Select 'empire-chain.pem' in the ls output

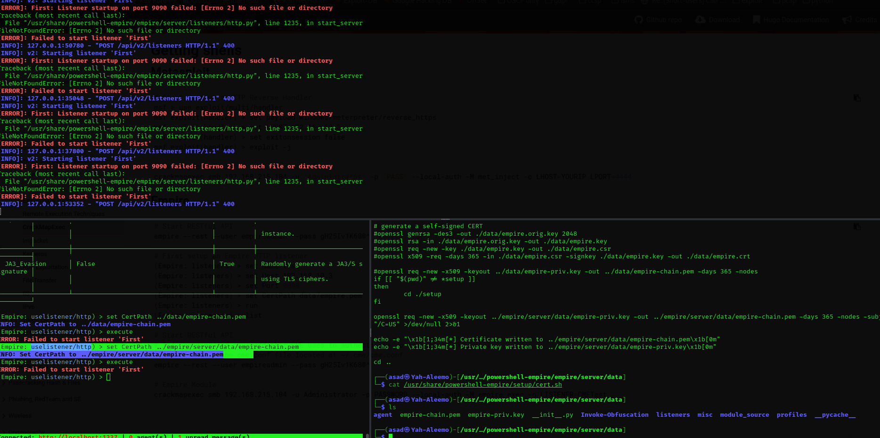tap(430, 415)
